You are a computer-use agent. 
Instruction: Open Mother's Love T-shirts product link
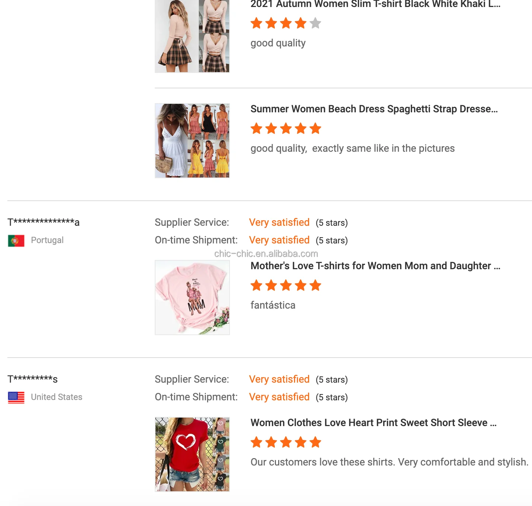(x=375, y=266)
